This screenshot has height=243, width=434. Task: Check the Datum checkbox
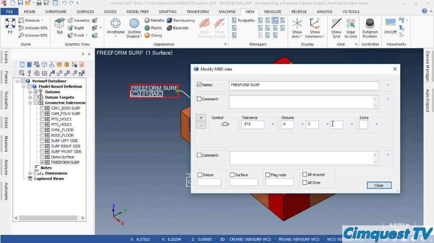pos(200,175)
